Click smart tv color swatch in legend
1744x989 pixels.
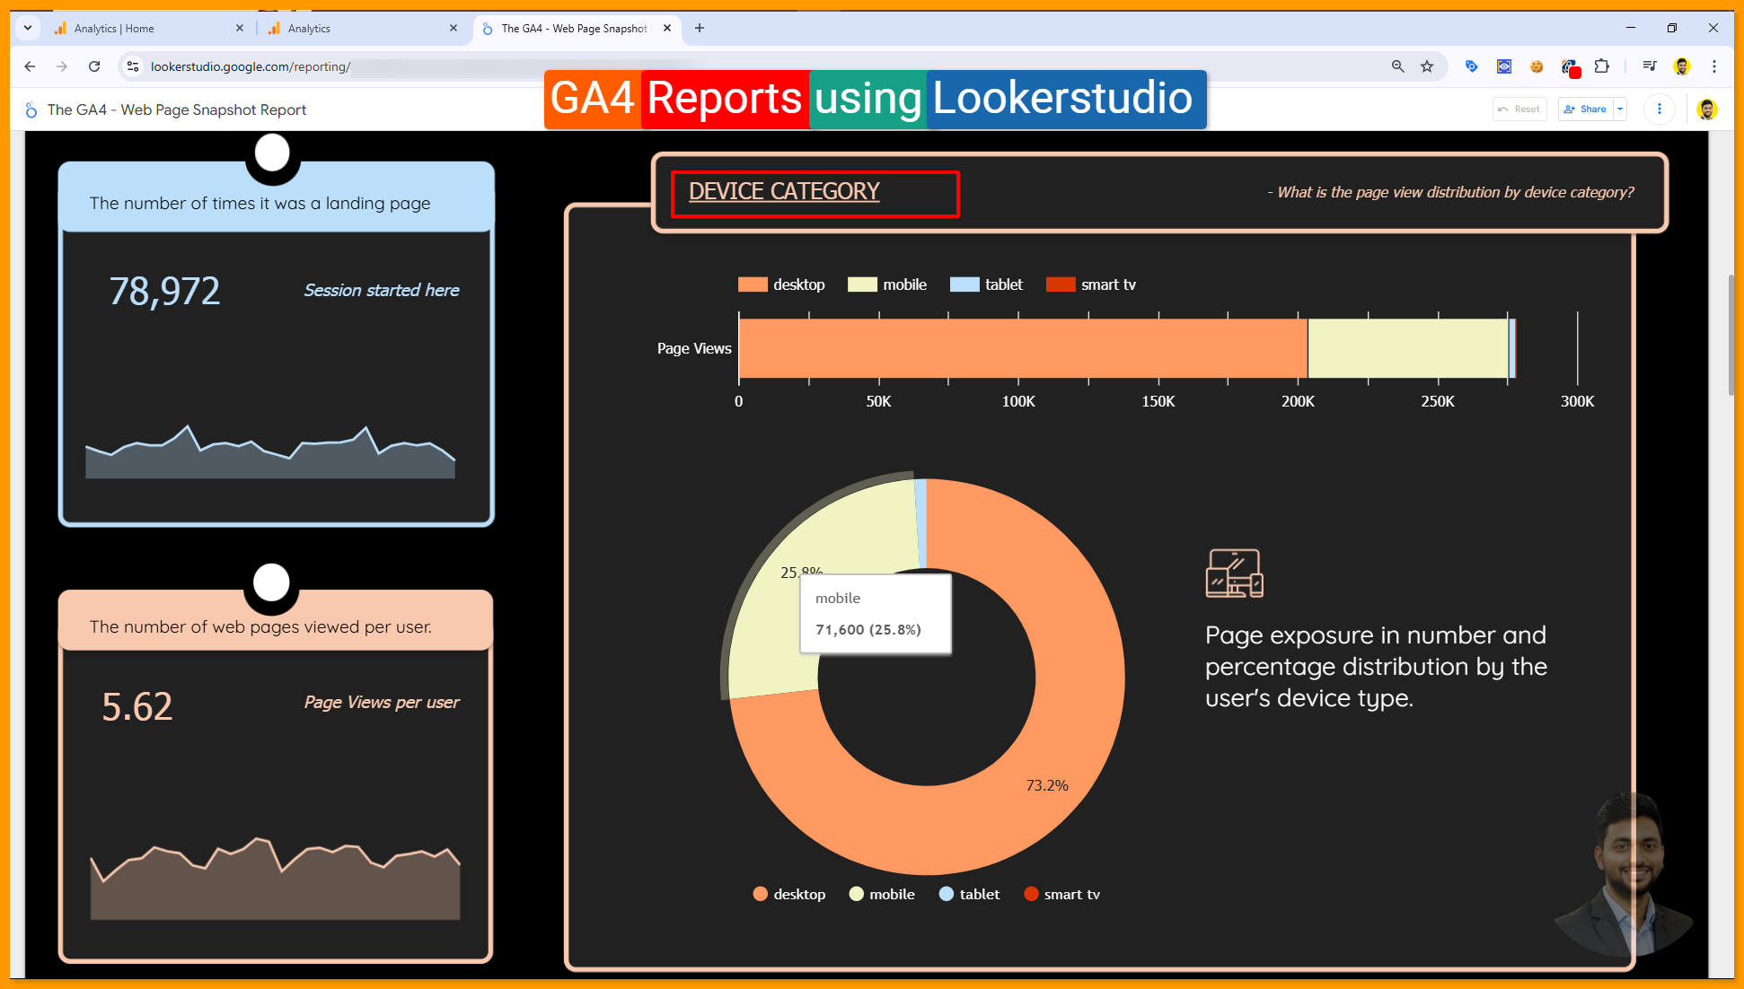1061,284
